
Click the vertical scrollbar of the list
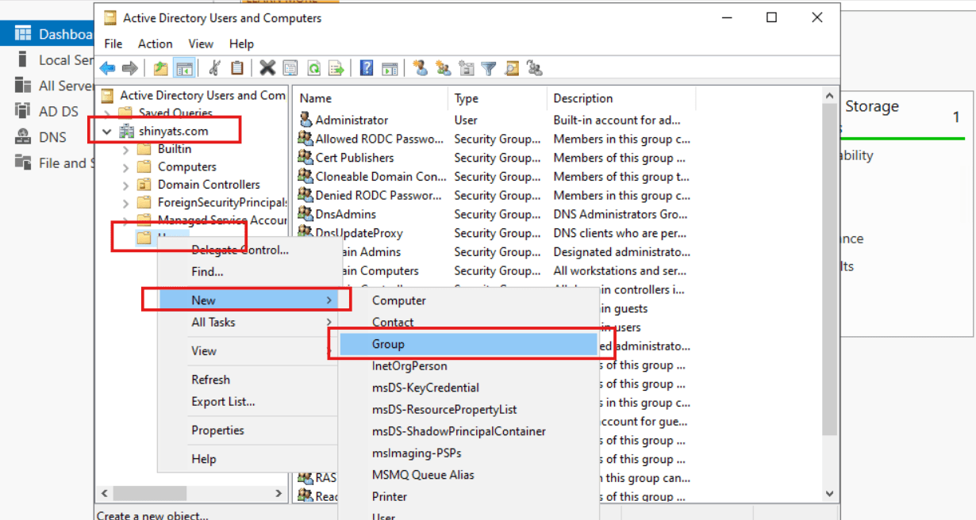830,293
